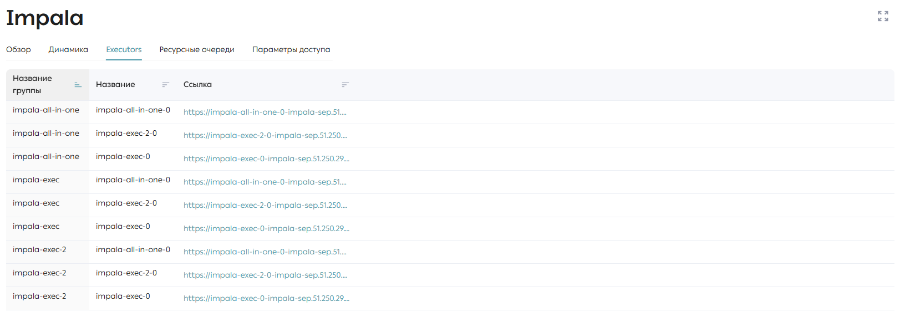Viewport: 900px width, 317px height.
Task: Open the Ресурсные очереди tab
Action: click(197, 49)
